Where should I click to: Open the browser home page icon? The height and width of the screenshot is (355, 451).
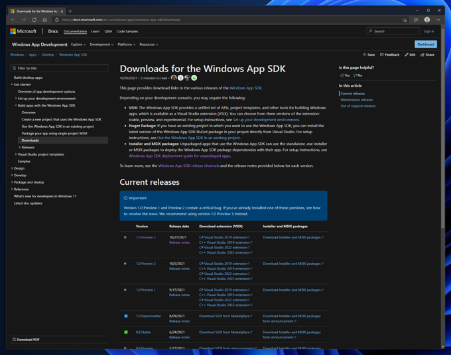click(45, 20)
